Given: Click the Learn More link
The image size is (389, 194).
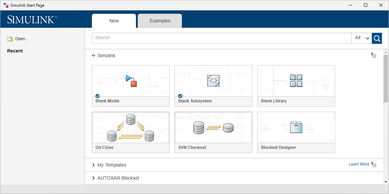Looking at the screenshot, I should click(358, 164).
